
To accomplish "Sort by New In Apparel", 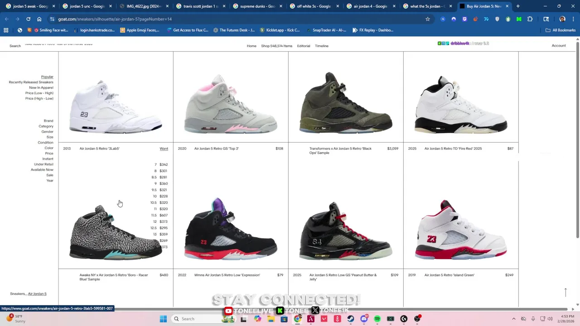I will point(41,88).
